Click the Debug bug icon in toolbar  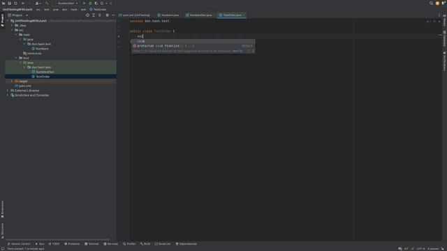pos(90,3)
